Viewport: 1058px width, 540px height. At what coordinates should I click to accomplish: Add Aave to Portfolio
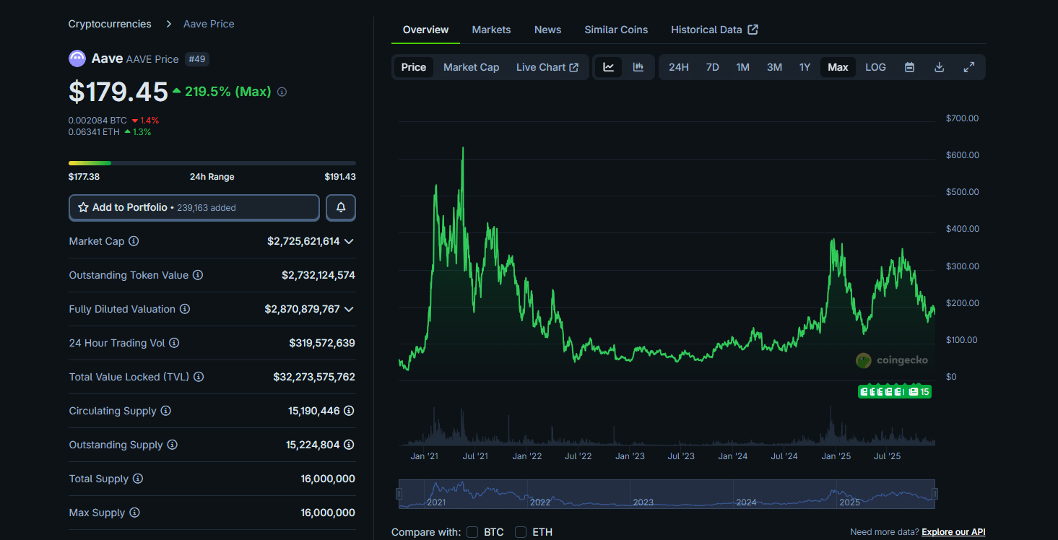(x=194, y=207)
